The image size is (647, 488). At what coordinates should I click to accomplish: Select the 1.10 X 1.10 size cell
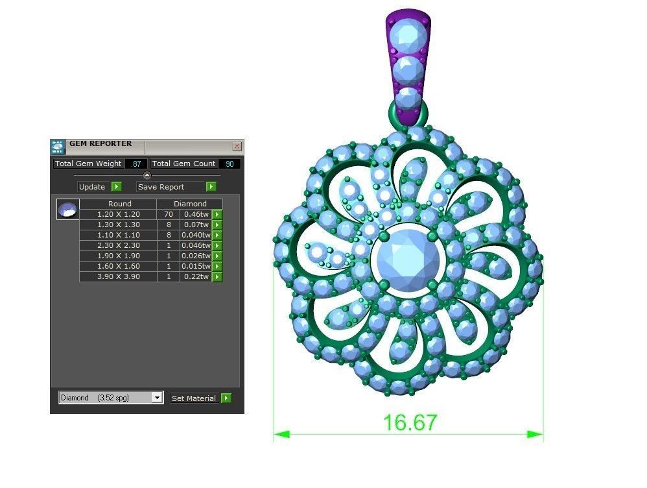tap(119, 235)
